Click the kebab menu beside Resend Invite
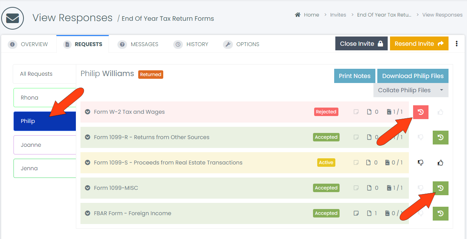 point(457,43)
